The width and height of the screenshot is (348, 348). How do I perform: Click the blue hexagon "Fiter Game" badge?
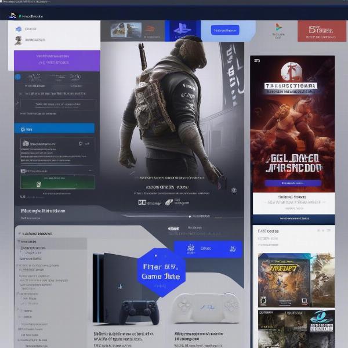(161, 273)
